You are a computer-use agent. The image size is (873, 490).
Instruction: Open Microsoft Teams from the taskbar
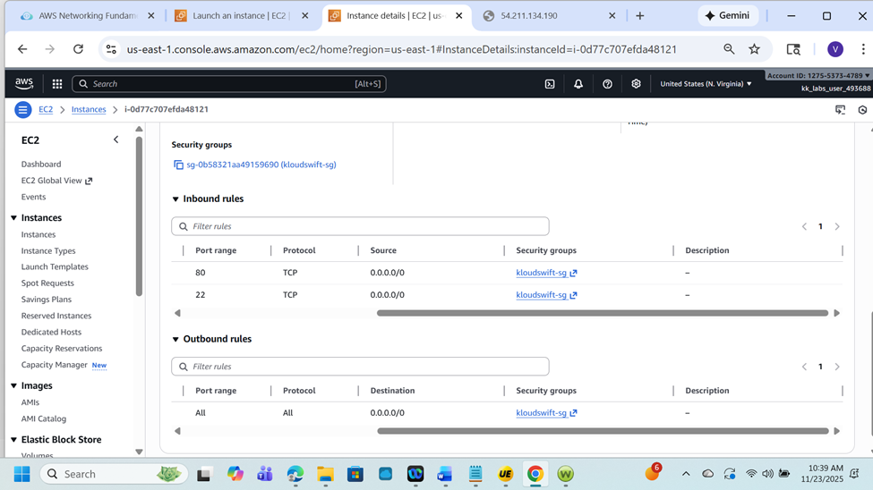tap(265, 474)
